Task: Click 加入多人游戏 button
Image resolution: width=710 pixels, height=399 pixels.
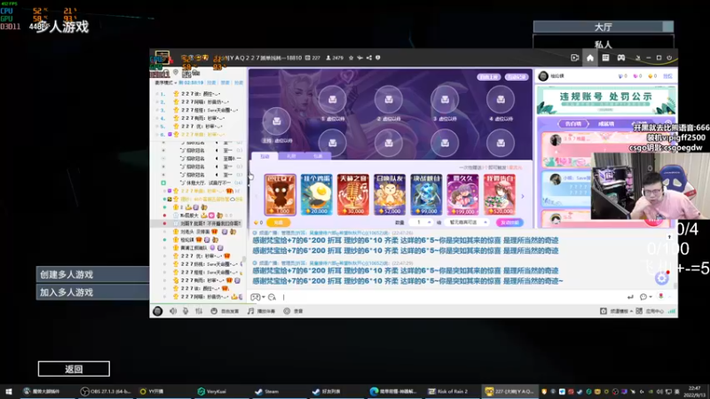Action: [92, 293]
